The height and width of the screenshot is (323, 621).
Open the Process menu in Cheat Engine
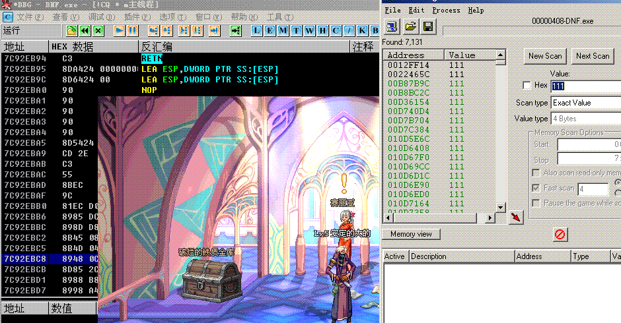tap(446, 11)
